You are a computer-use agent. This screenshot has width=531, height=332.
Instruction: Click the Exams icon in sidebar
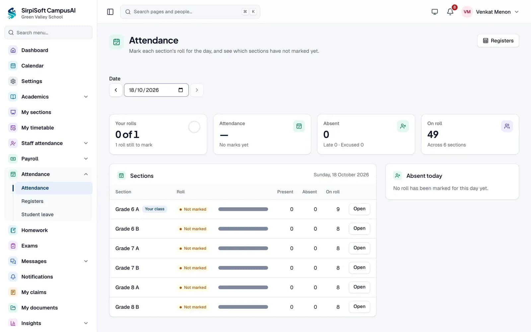point(13,246)
